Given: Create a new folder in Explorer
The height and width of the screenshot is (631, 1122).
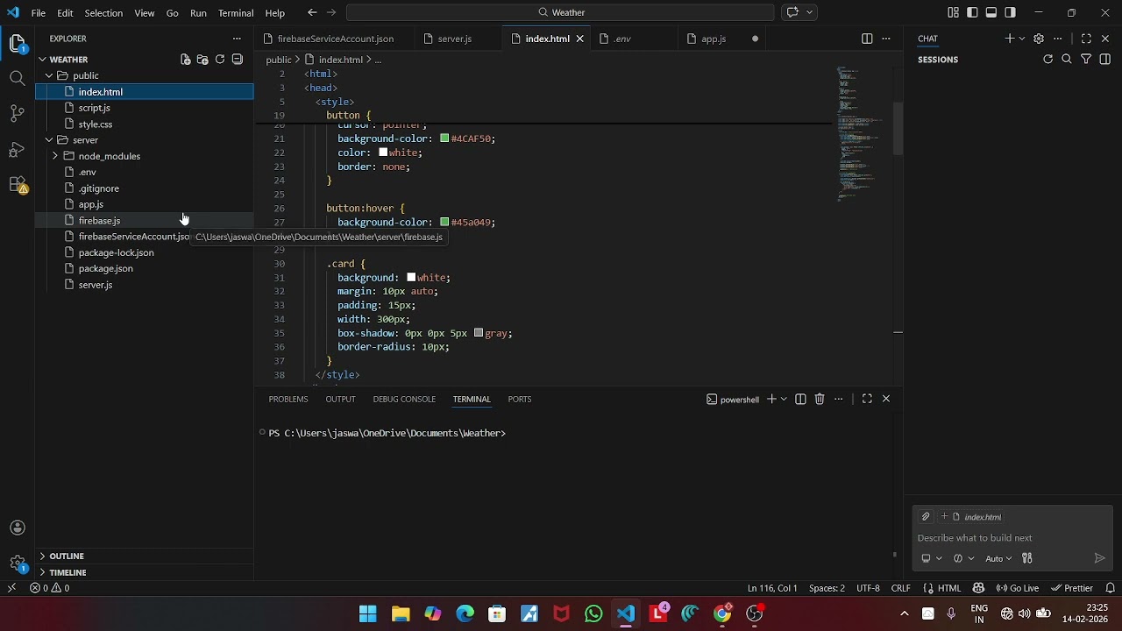Looking at the screenshot, I should coord(202,60).
